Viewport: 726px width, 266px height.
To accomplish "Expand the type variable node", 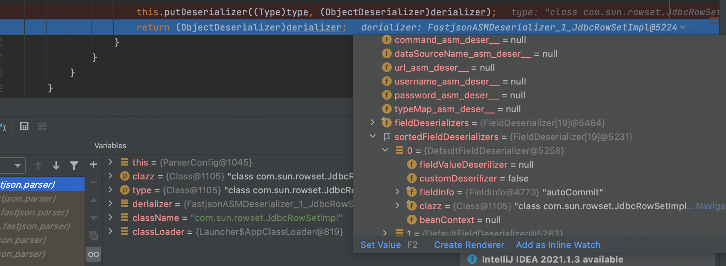I will 110,189.
